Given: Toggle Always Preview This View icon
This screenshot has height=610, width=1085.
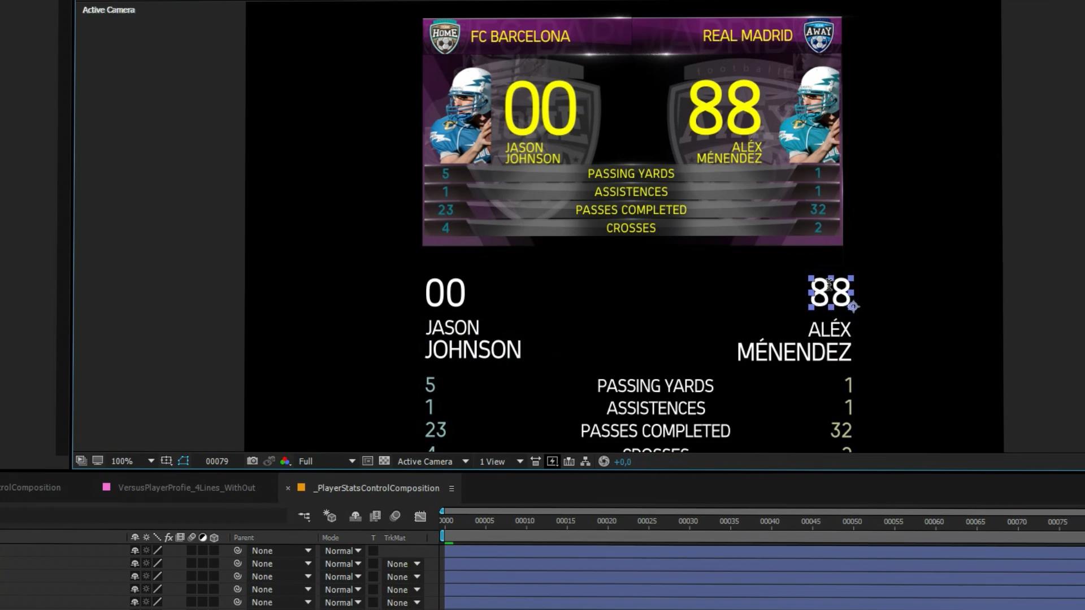Looking at the screenshot, I should pos(81,461).
